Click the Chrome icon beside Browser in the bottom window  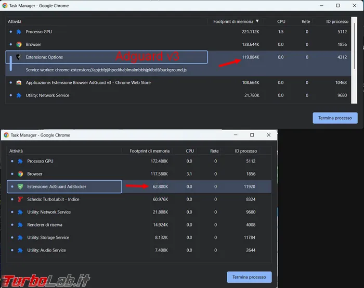(20, 174)
